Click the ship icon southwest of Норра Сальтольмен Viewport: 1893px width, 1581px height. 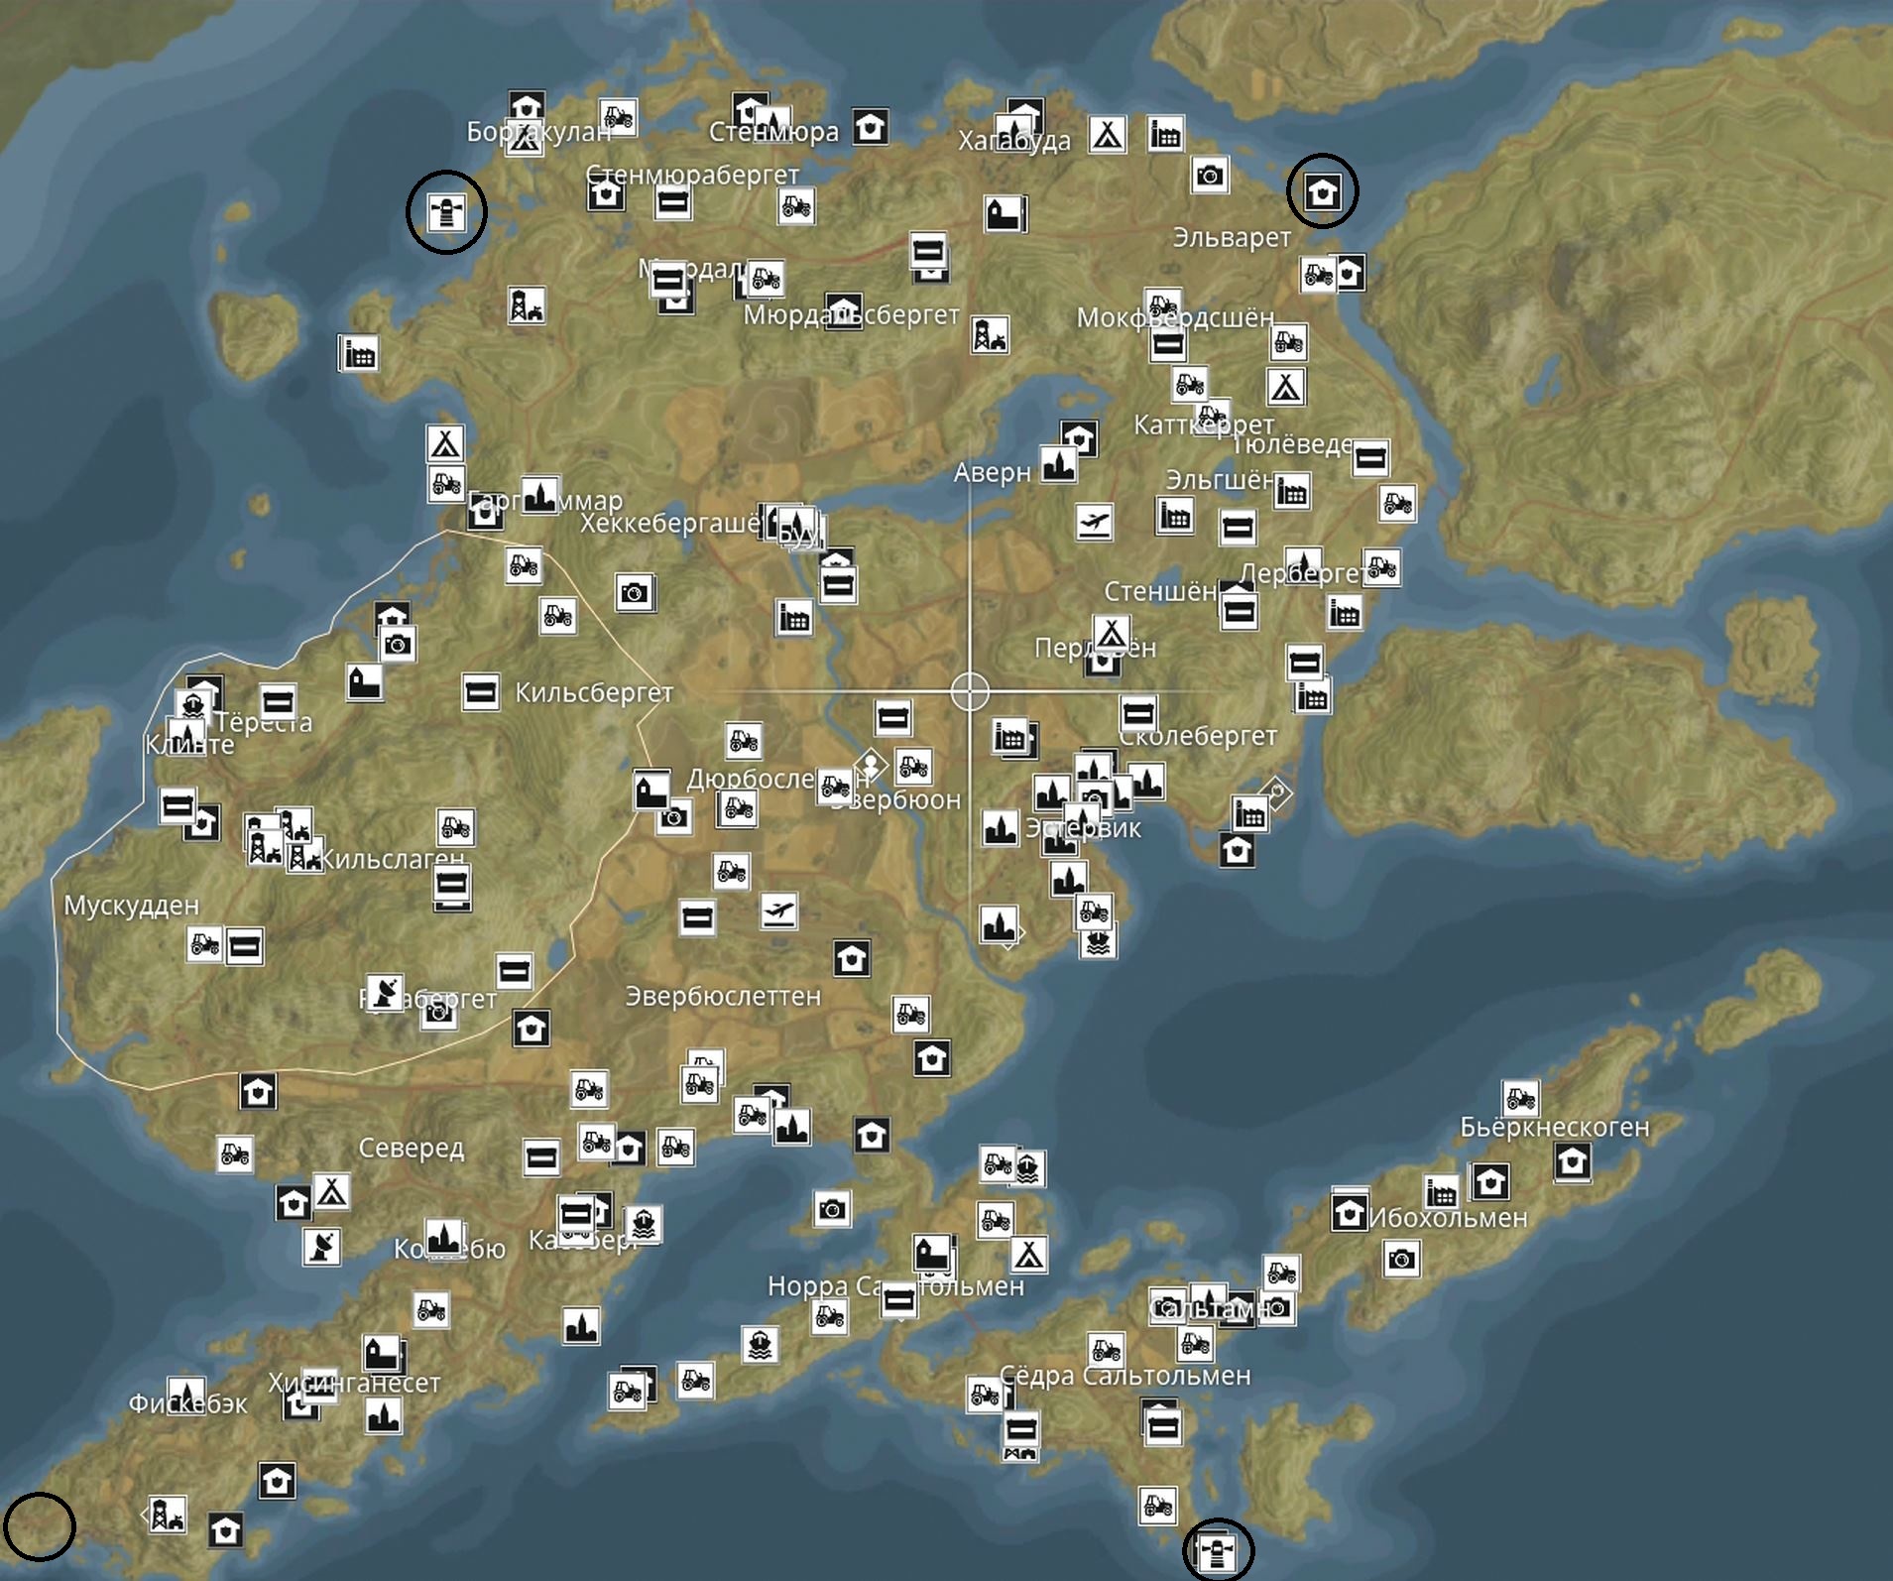coord(760,1345)
